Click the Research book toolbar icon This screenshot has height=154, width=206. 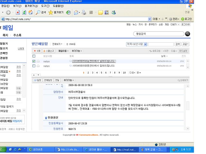pos(107,13)
